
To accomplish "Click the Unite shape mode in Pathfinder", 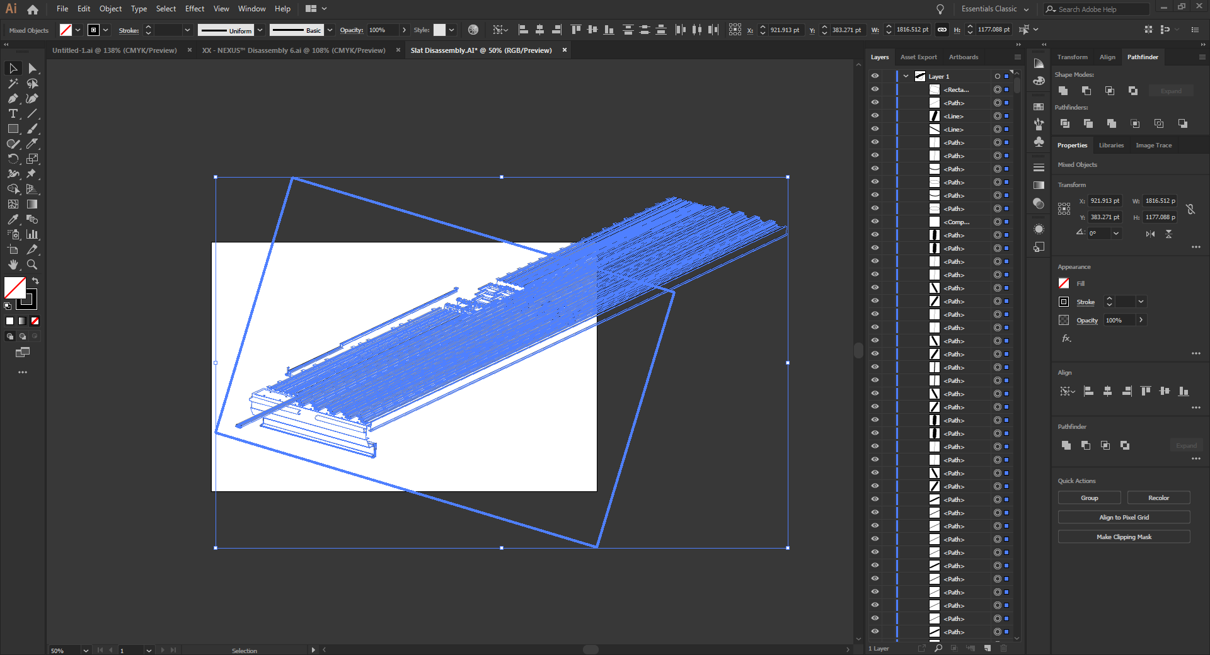I will pyautogui.click(x=1063, y=91).
